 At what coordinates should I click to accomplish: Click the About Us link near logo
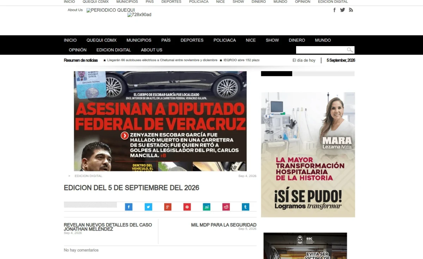pos(75,10)
